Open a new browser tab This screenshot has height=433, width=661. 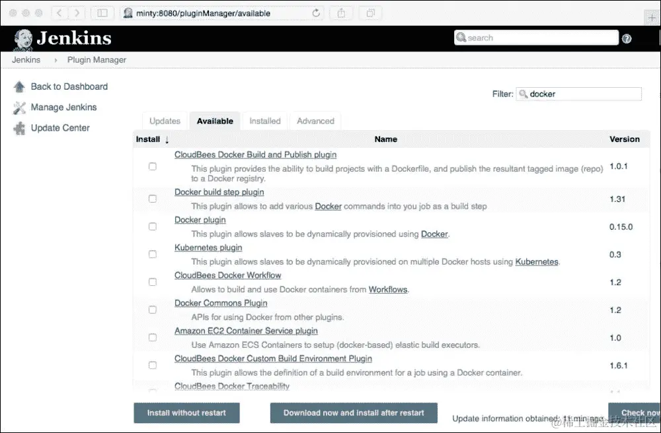click(x=652, y=18)
